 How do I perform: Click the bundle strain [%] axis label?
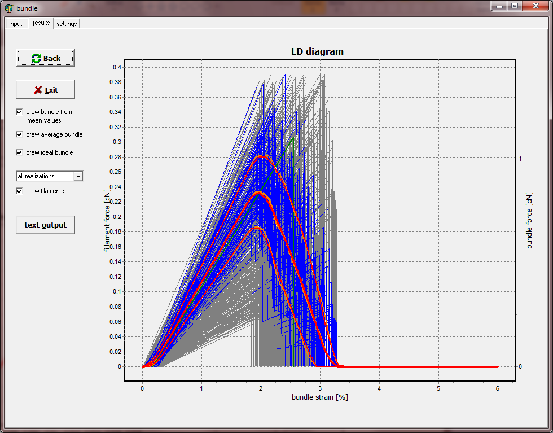pyautogui.click(x=319, y=397)
